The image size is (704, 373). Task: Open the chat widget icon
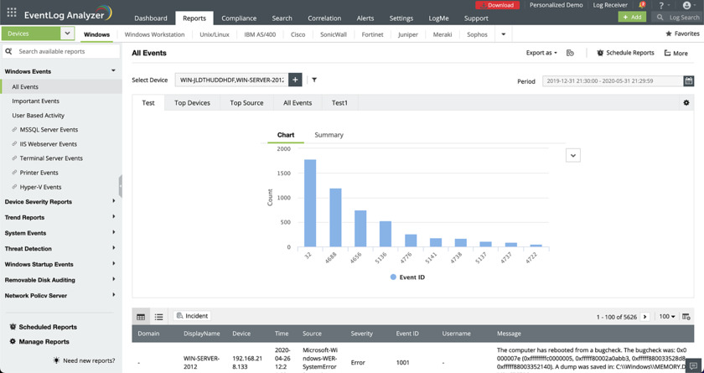pos(693,365)
